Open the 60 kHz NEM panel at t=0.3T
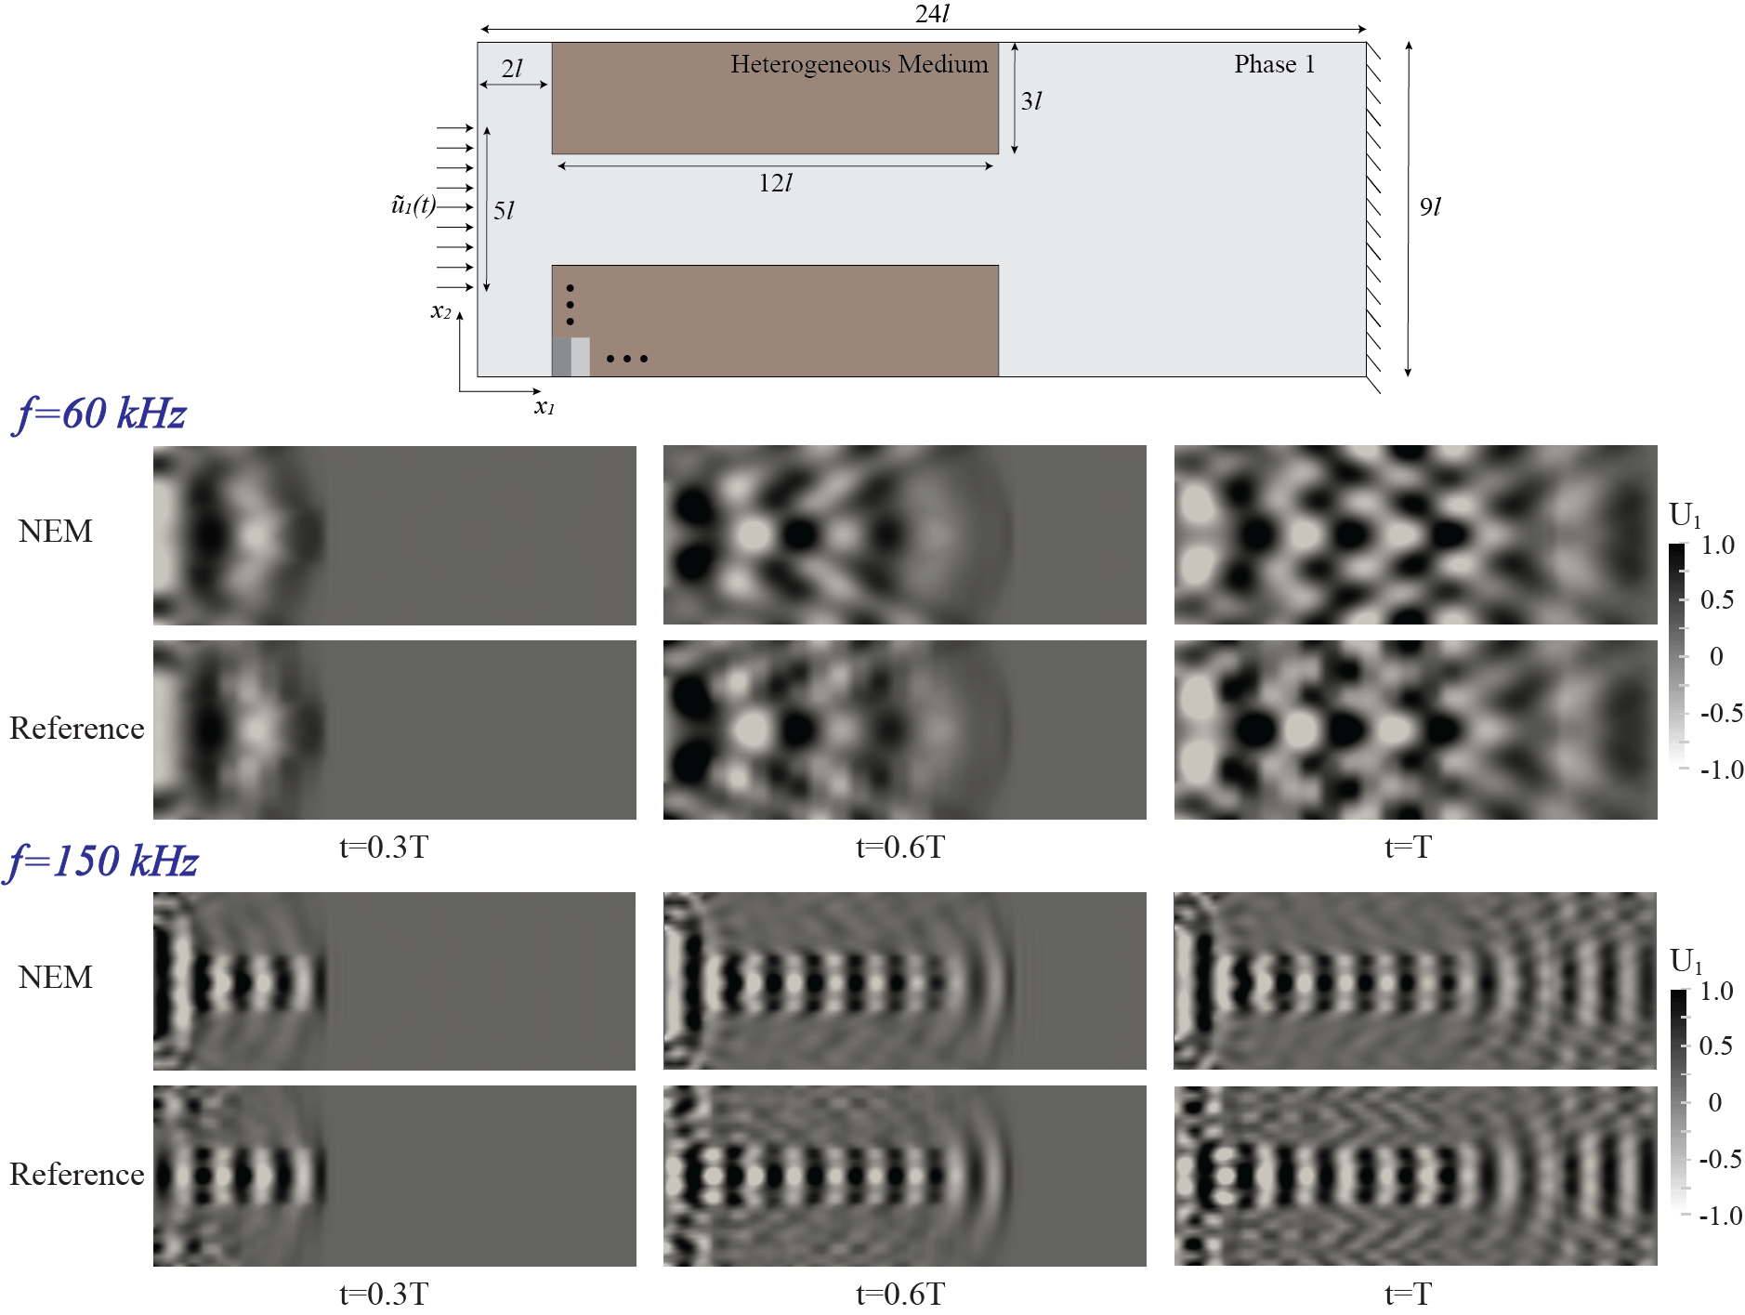This screenshot has height=1315, width=1745. click(394, 535)
